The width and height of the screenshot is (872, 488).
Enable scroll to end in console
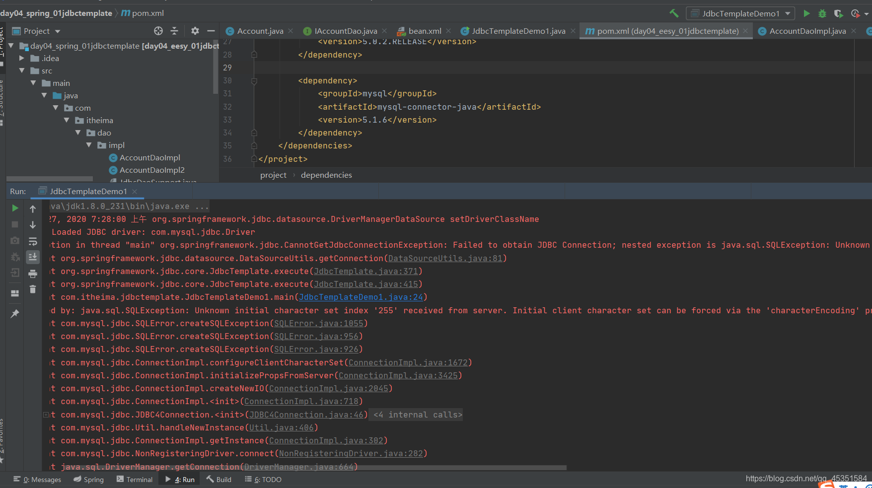point(33,257)
